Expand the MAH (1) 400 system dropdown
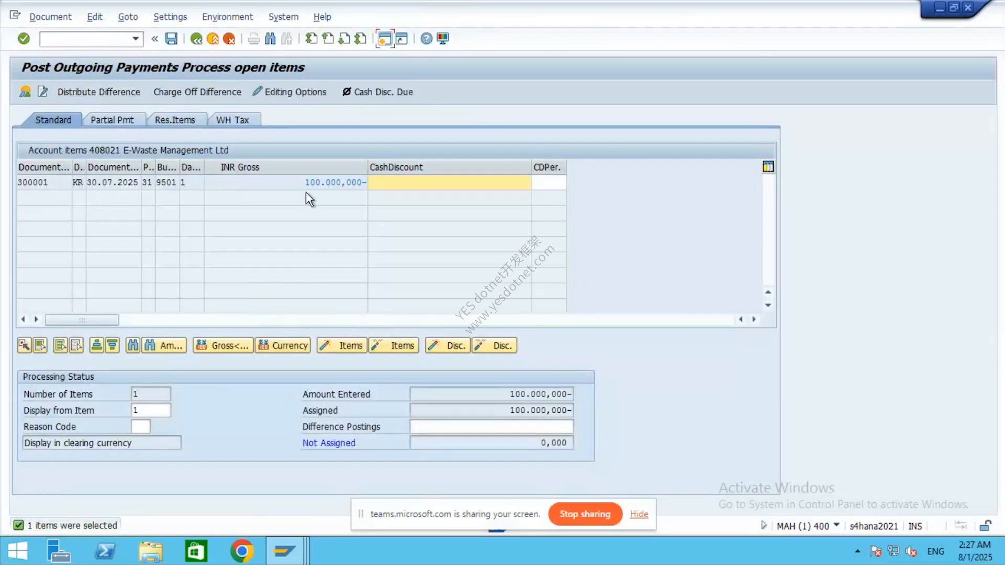Screen dimensions: 1005x565 pyautogui.click(x=836, y=525)
